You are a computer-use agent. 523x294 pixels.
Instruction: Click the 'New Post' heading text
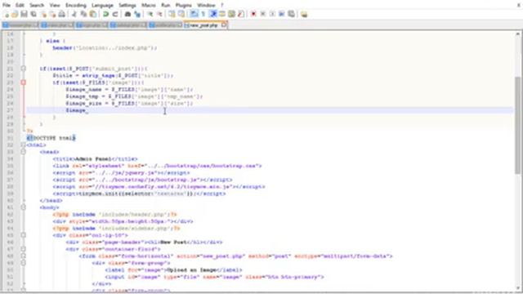(x=173, y=243)
